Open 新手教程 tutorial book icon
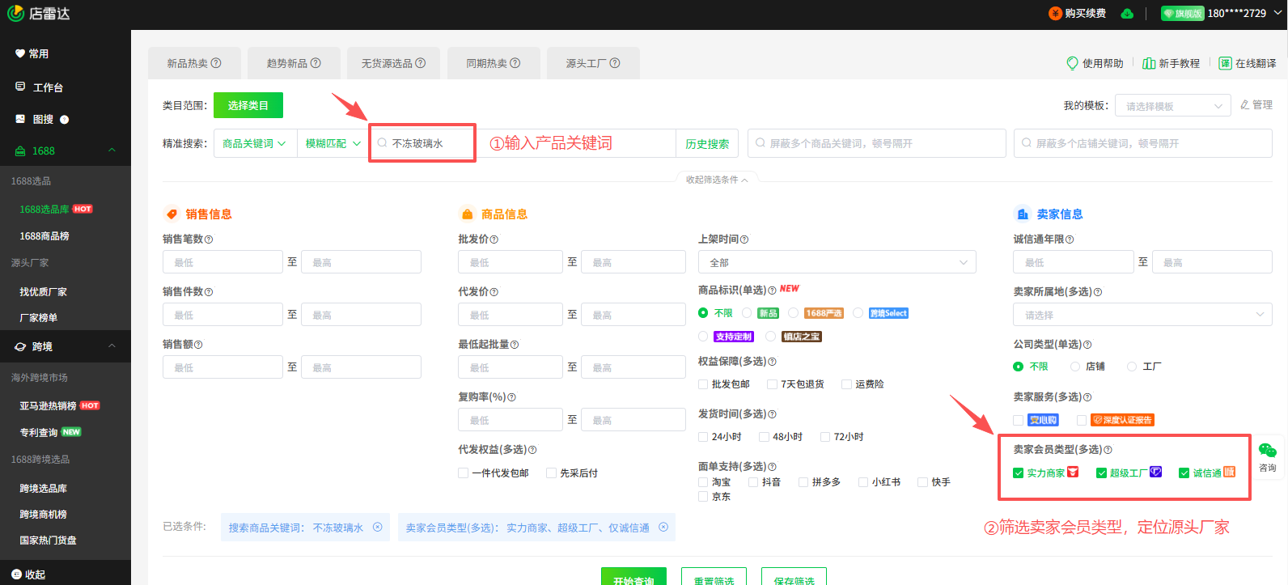 [x=1148, y=63]
